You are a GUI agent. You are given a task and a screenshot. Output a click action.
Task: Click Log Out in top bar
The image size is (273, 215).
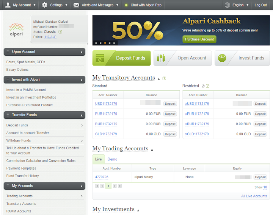pyautogui.click(x=260, y=5)
